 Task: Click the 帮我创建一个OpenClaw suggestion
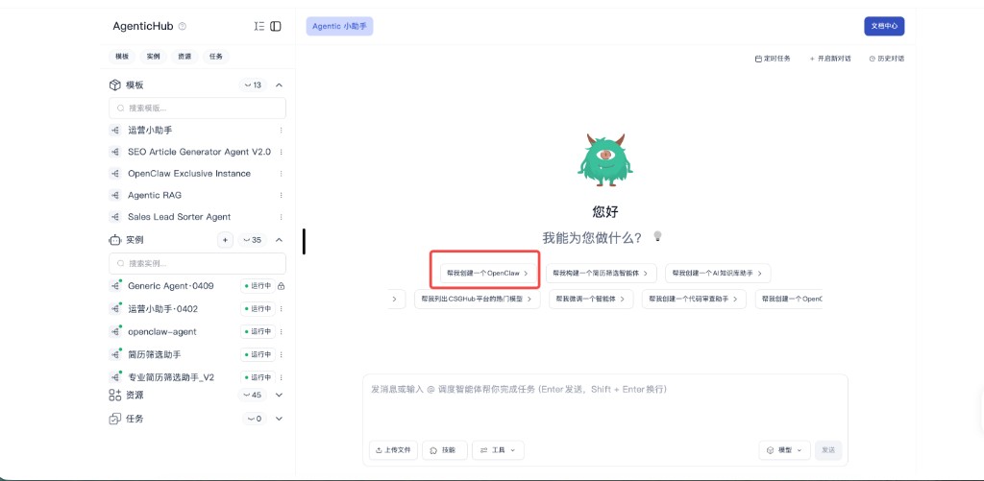[x=488, y=274]
